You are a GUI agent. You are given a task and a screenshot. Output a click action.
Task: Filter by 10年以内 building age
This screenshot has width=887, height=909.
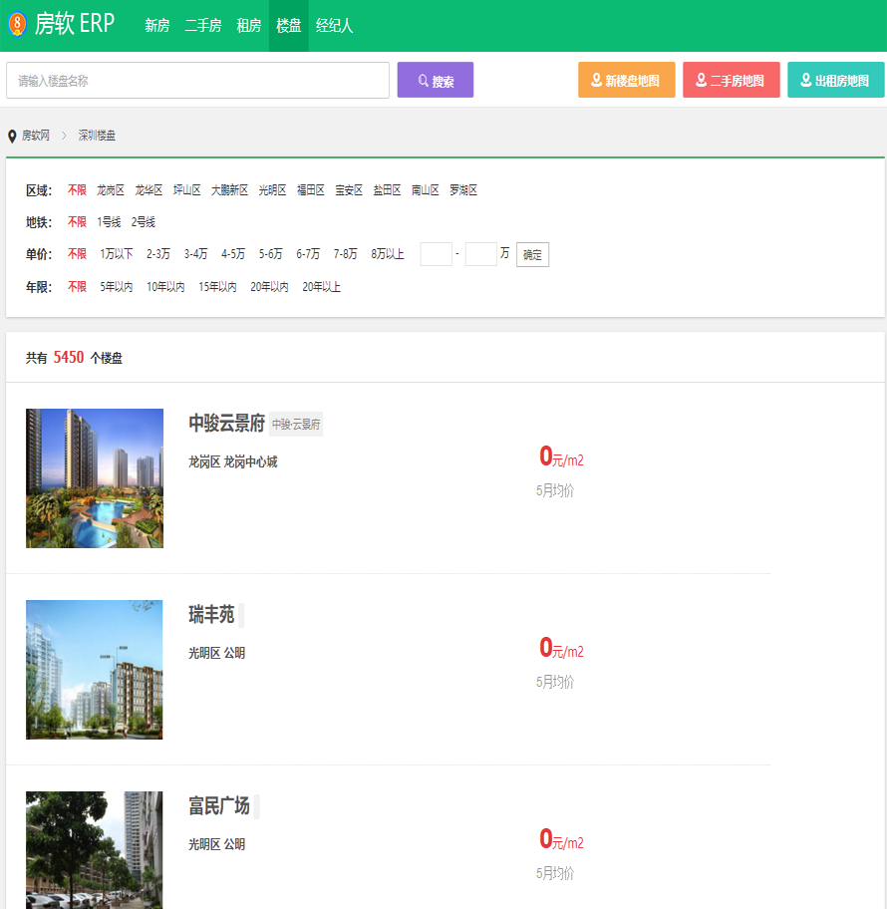(165, 287)
